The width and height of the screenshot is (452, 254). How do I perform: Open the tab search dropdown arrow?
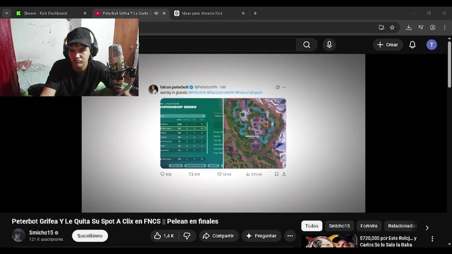coord(6,13)
